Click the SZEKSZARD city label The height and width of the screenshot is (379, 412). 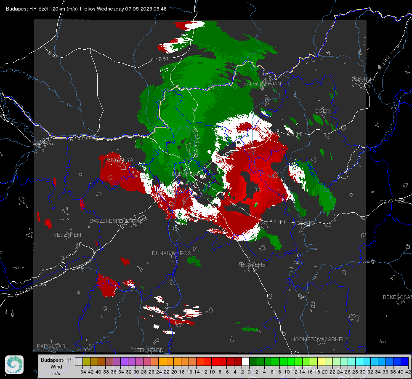click(x=149, y=350)
